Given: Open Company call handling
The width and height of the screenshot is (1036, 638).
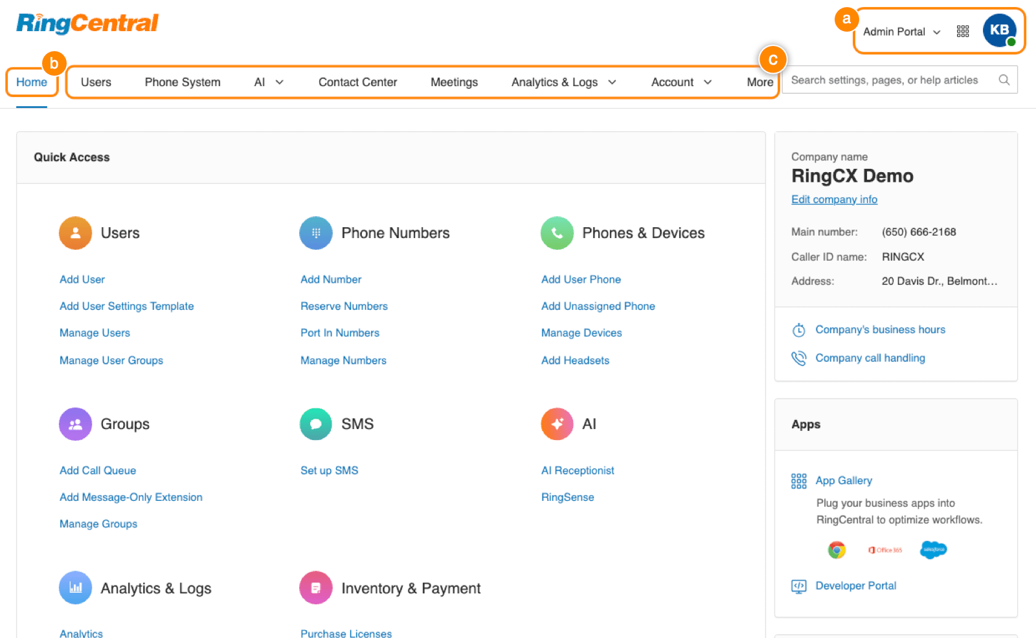Looking at the screenshot, I should coord(870,358).
